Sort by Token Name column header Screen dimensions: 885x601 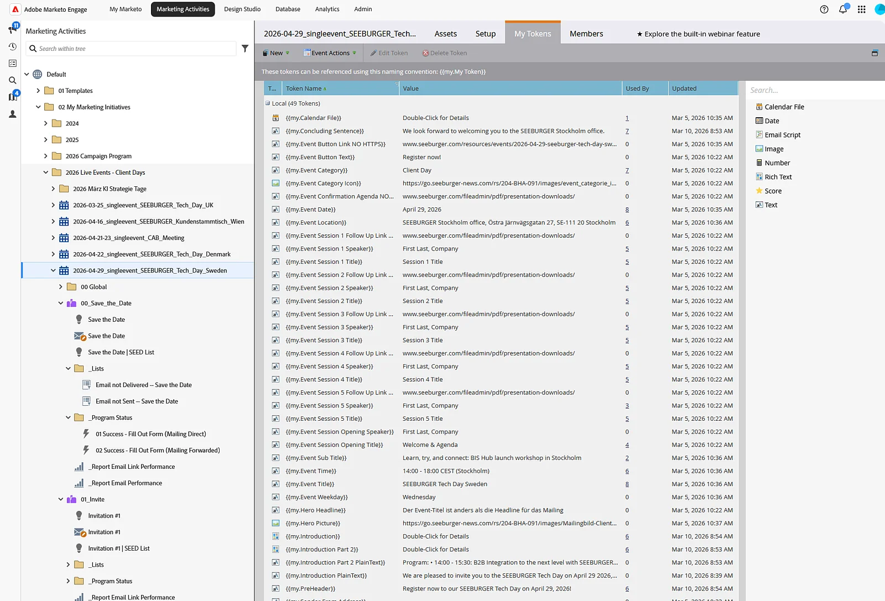point(340,88)
